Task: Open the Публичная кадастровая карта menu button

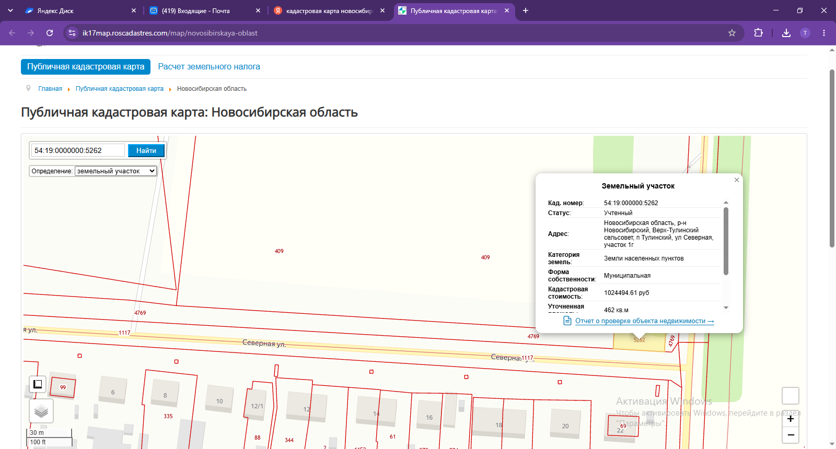Action: (x=86, y=67)
